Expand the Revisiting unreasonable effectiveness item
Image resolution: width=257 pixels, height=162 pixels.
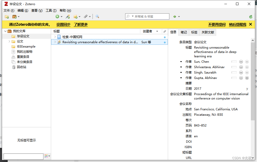pyautogui.click(x=55, y=42)
